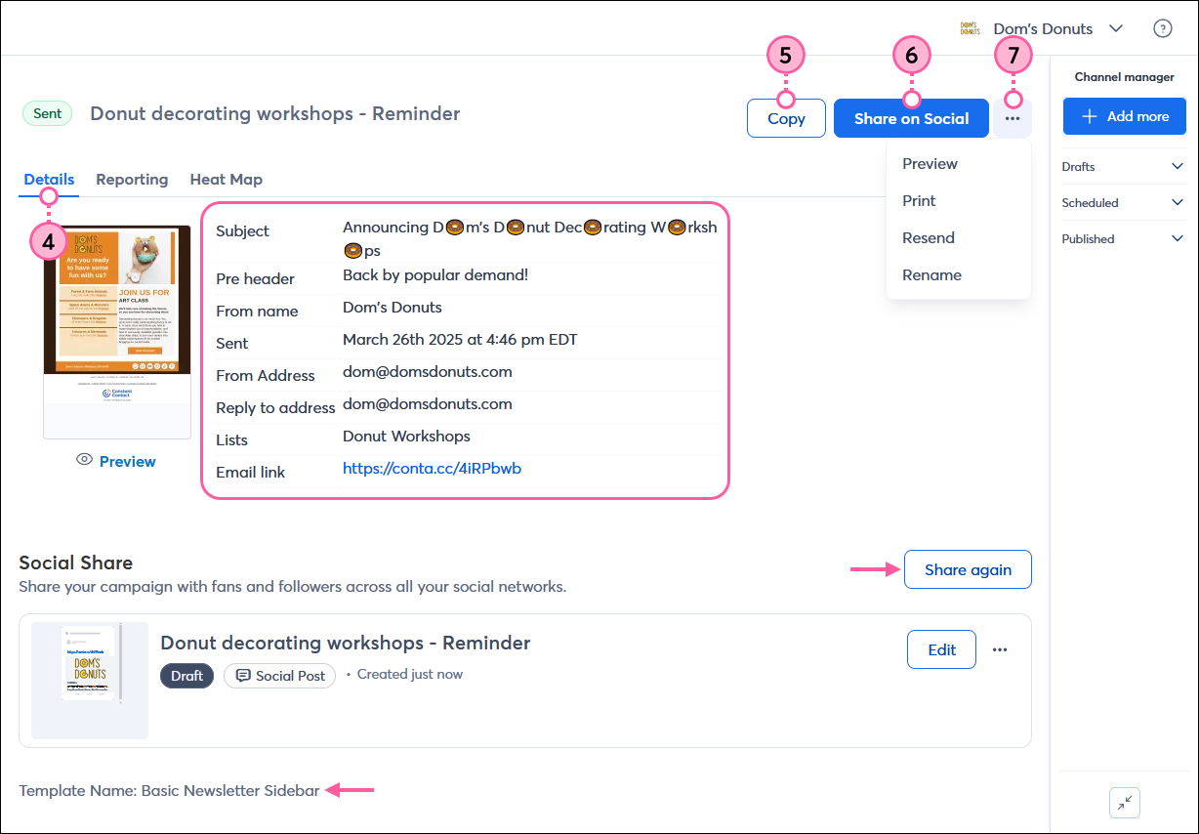This screenshot has height=834, width=1199.
Task: Collapse the Channel manager sidebar with the arrow icon
Action: [1124, 802]
